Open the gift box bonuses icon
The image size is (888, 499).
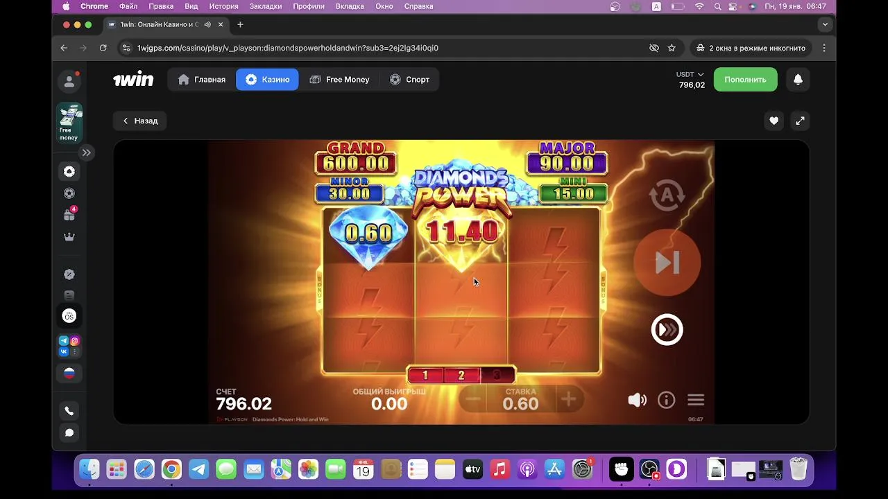(69, 215)
